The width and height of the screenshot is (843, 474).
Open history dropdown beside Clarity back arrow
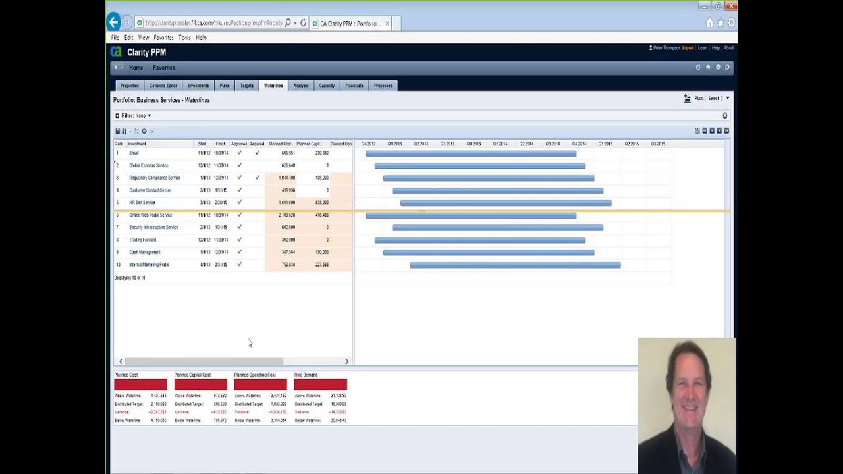pos(122,68)
